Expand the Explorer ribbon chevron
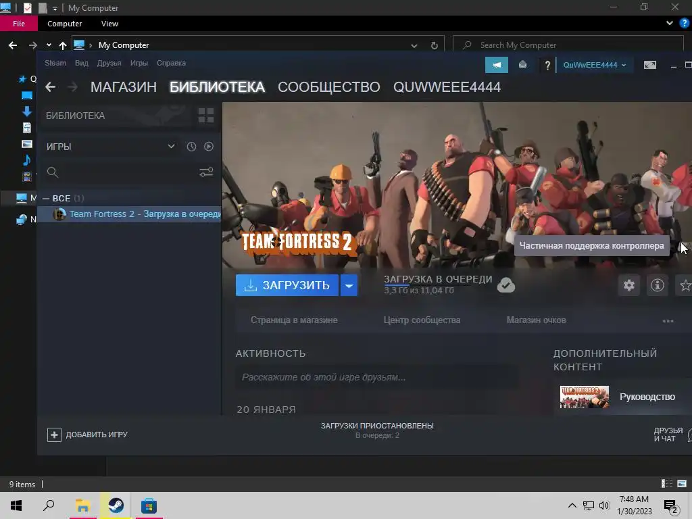Image resolution: width=692 pixels, height=519 pixels. [670, 24]
